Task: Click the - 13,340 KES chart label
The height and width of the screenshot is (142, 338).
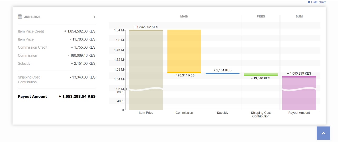Action: click(261, 78)
